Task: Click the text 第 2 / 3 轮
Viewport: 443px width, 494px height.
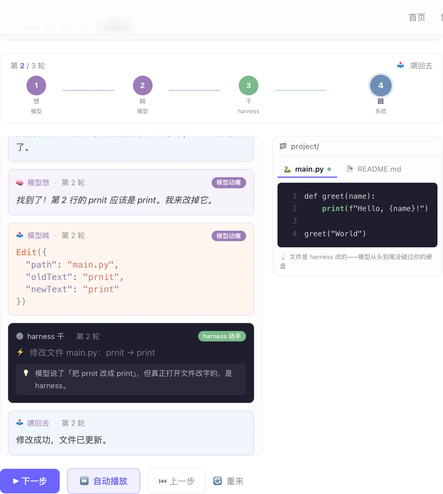Action: (x=28, y=66)
